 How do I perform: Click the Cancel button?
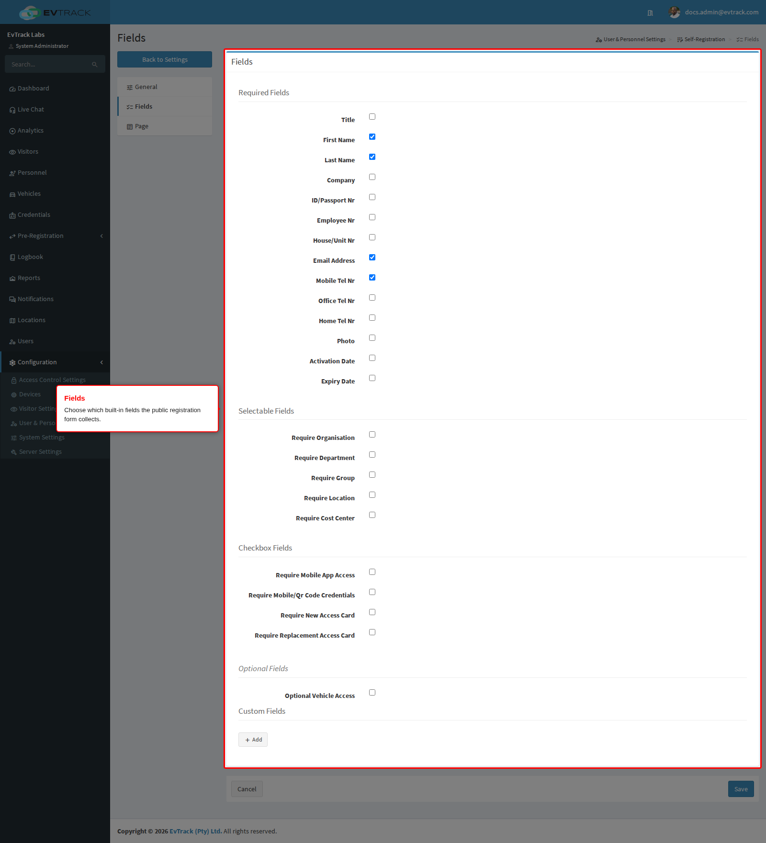coord(247,789)
